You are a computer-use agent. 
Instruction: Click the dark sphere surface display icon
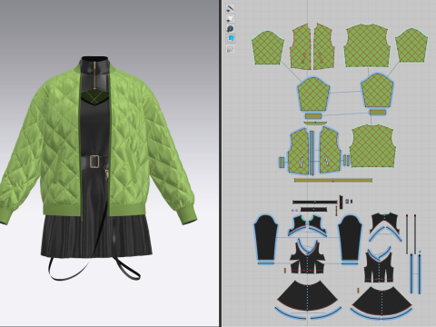[230, 29]
